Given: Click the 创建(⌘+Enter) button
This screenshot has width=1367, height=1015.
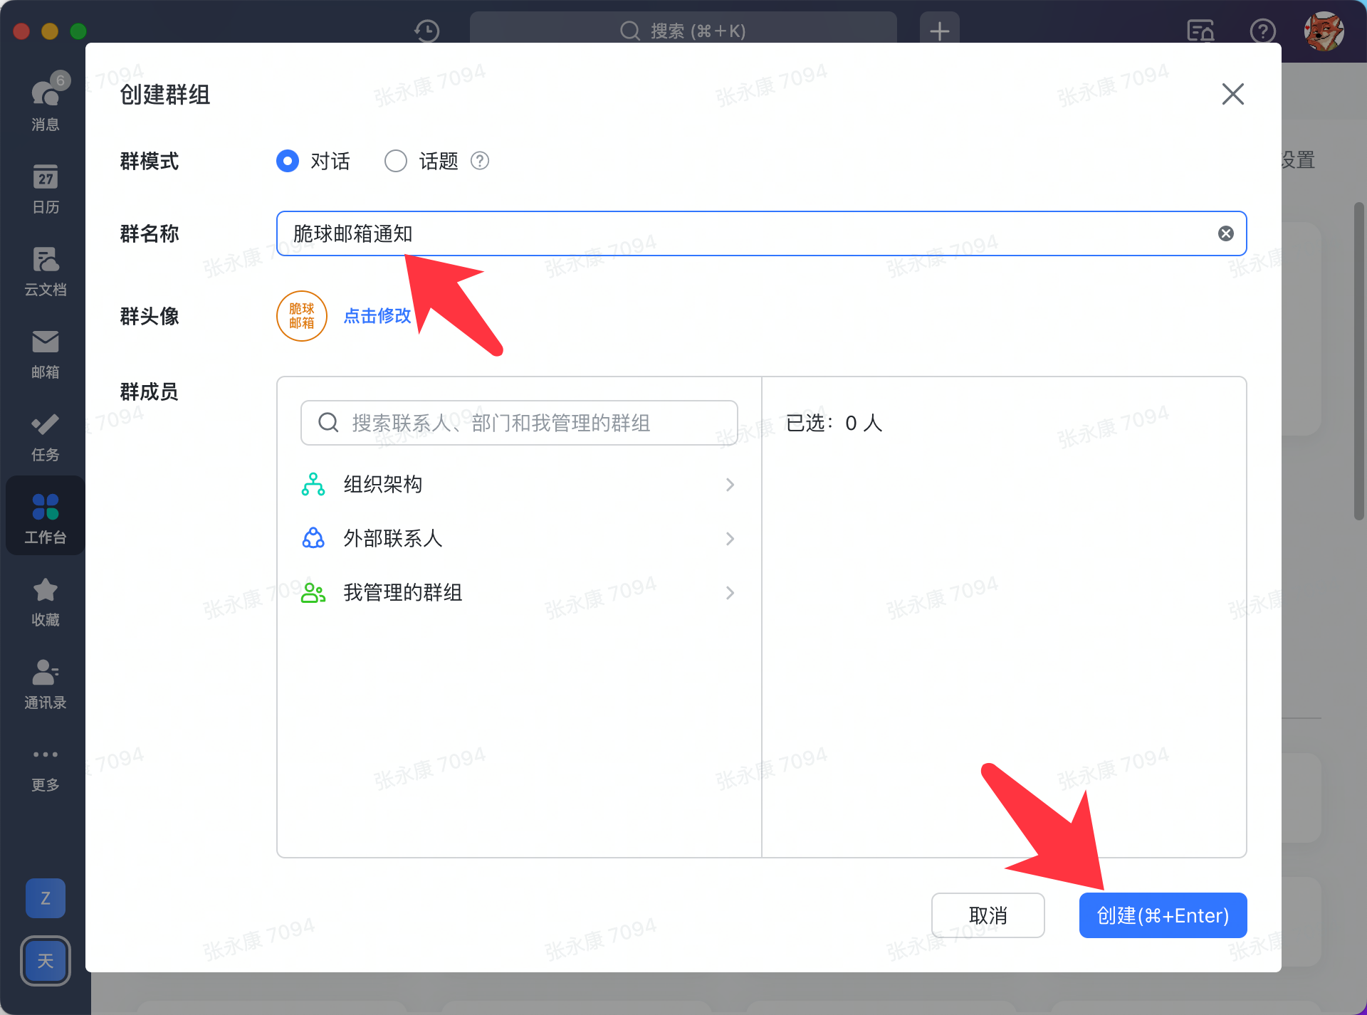Looking at the screenshot, I should tap(1163, 915).
